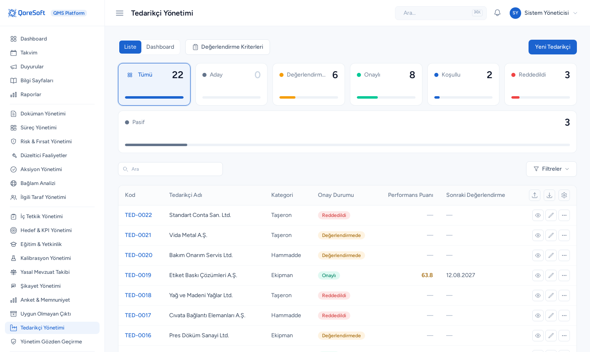Image resolution: width=590 pixels, height=352 pixels.
Task: Focus the global Ara... search box
Action: coord(441,13)
